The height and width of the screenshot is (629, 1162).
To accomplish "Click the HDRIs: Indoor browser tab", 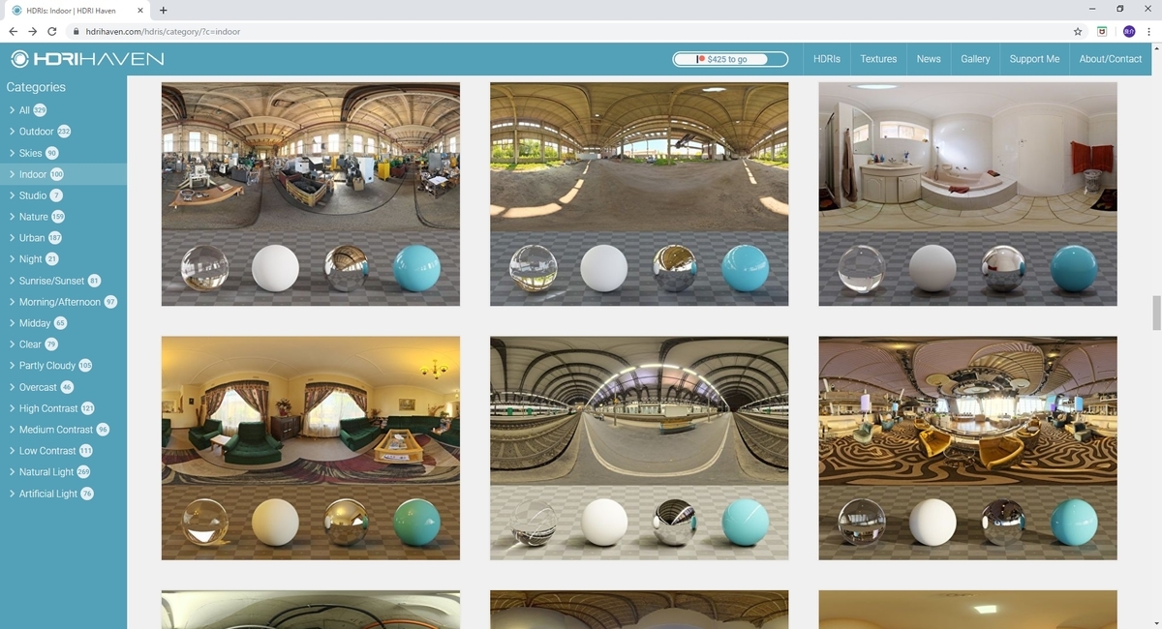I will [77, 10].
